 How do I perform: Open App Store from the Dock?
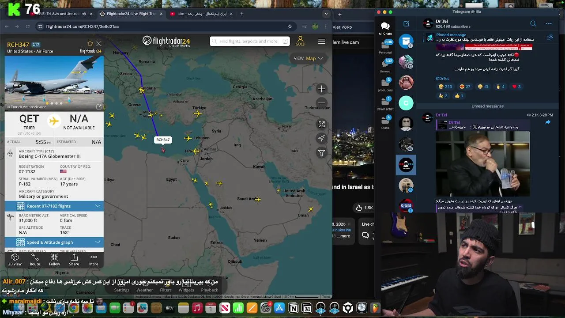coord(279,308)
